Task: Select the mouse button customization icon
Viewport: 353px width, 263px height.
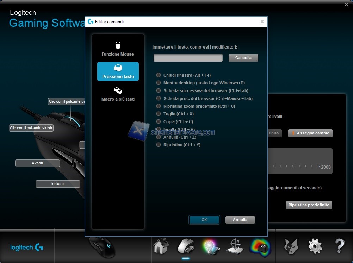Action: point(186,246)
